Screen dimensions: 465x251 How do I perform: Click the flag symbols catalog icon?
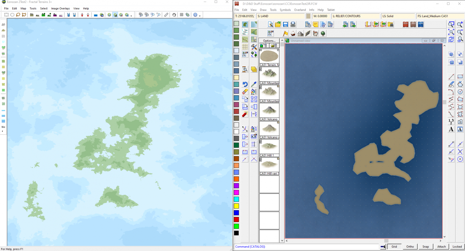tap(285, 33)
